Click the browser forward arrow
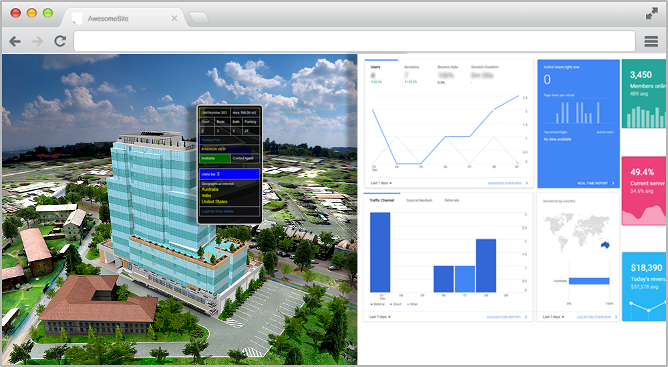This screenshot has width=668, height=367. (x=37, y=41)
